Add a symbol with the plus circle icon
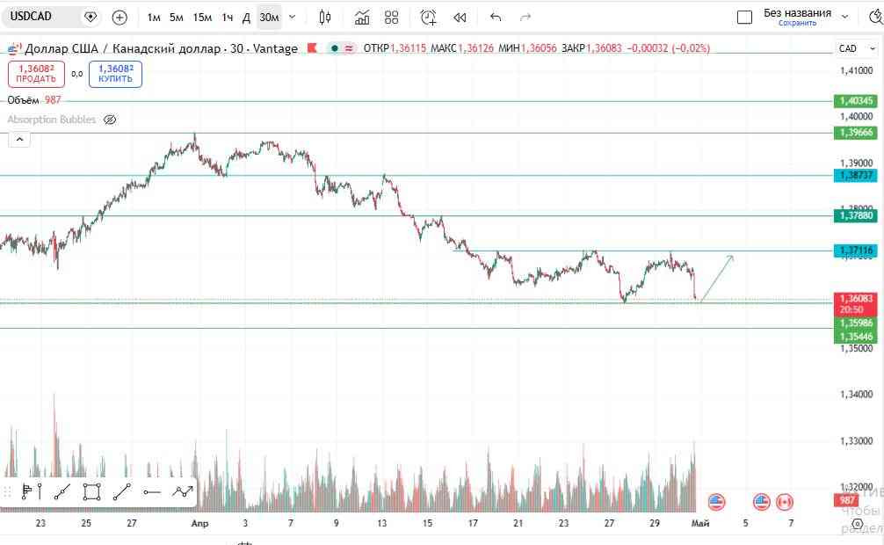The width and height of the screenshot is (884, 545). [120, 18]
